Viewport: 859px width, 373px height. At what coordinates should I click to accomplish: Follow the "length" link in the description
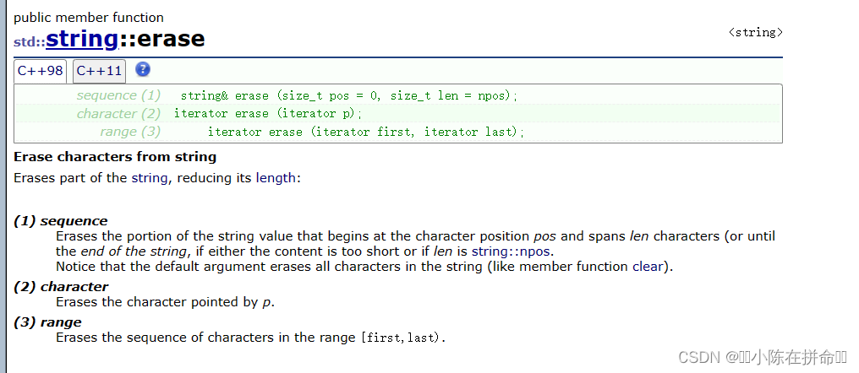coord(276,178)
